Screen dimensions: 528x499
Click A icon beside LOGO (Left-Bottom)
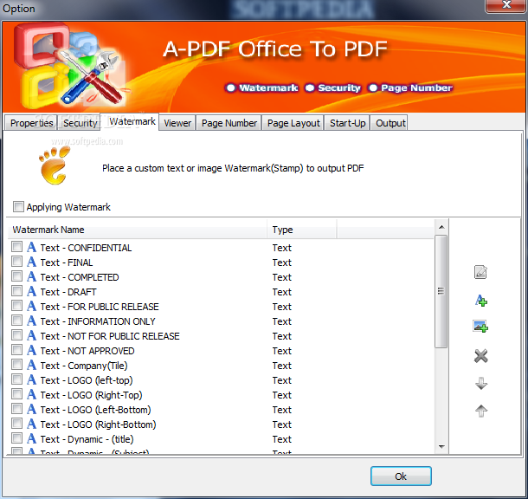[31, 409]
